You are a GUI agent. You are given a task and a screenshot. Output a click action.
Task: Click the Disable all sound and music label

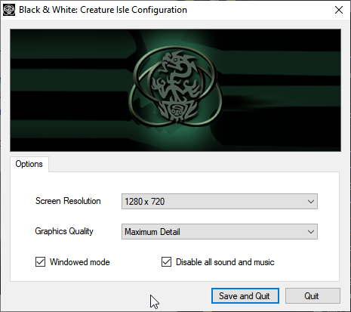coord(225,262)
